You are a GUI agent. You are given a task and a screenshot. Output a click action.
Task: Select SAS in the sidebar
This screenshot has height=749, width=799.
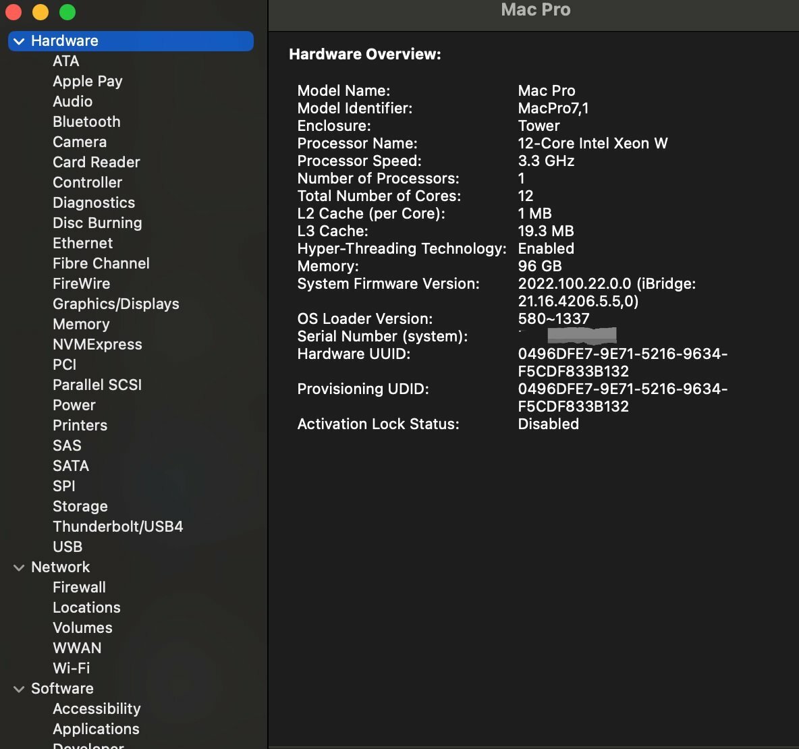67,446
